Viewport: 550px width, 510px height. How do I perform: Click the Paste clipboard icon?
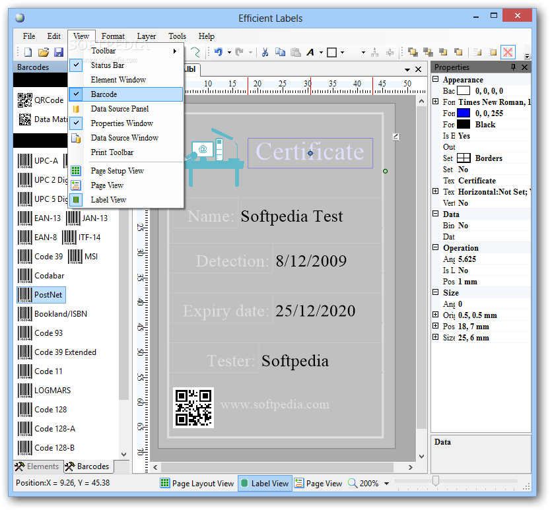click(296, 53)
